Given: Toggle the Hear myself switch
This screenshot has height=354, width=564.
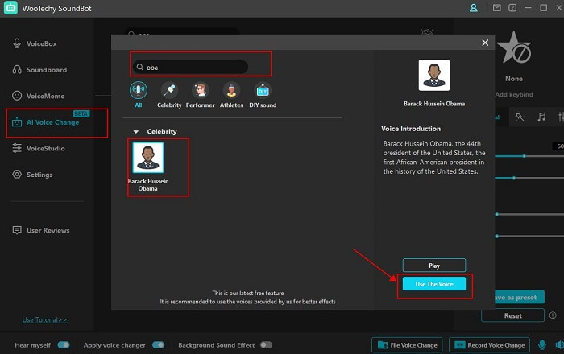Looking at the screenshot, I should click(65, 345).
